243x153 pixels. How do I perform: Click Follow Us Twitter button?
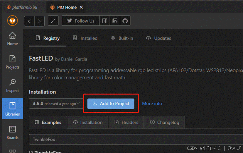click(x=81, y=21)
